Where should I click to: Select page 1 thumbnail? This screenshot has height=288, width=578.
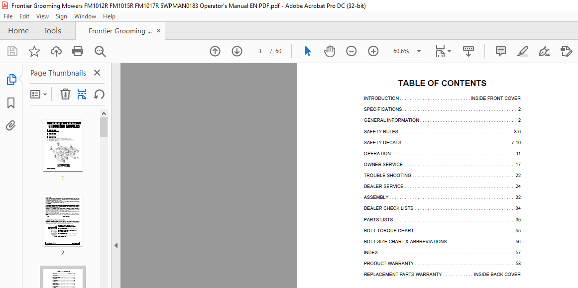(63, 145)
